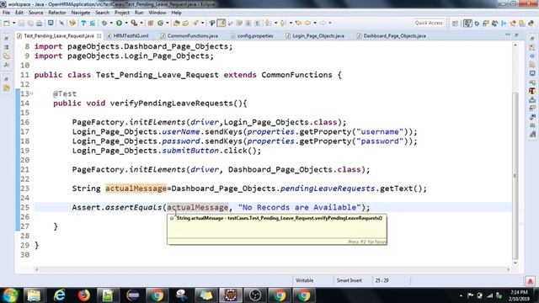
Task: Switch to Dashboard_Page_Objects.java editor tab
Action: click(x=391, y=35)
